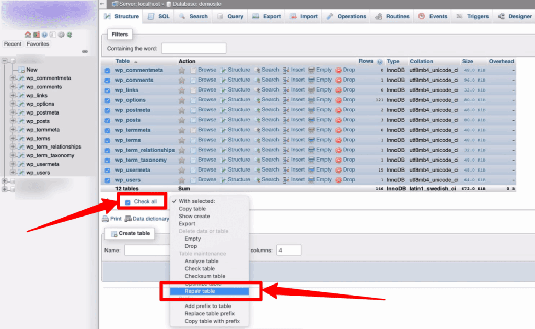Switch to the Export tab
Image resolution: width=535 pixels, height=329 pixels.
(267, 16)
